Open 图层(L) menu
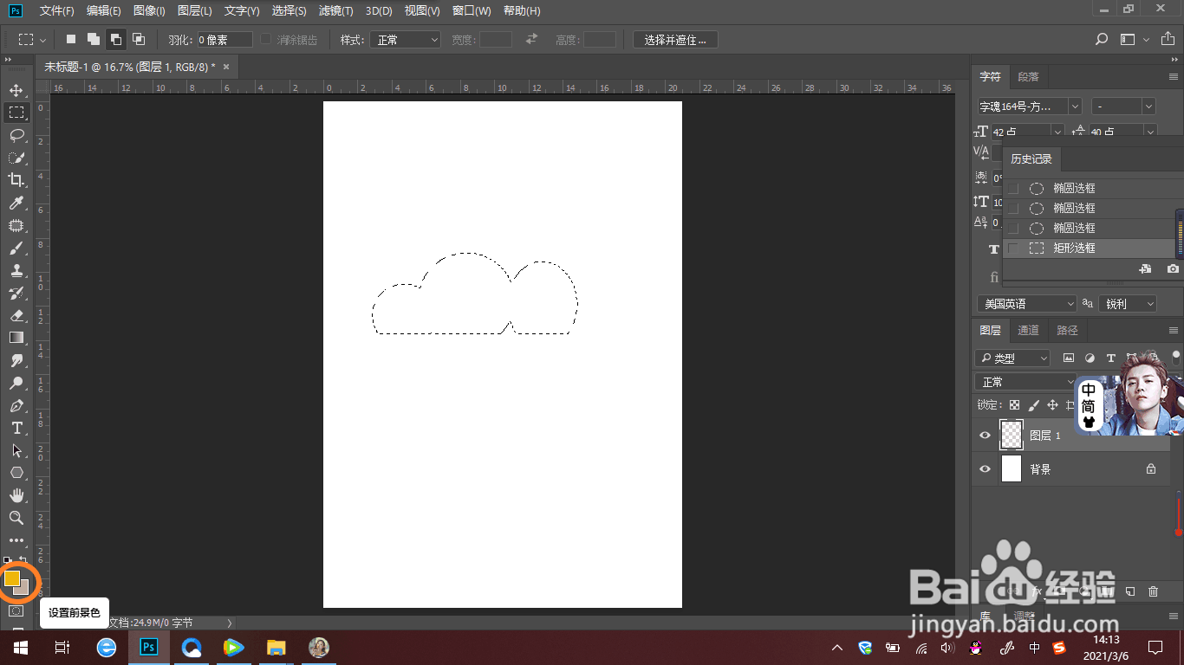Image resolution: width=1184 pixels, height=665 pixels. (195, 10)
